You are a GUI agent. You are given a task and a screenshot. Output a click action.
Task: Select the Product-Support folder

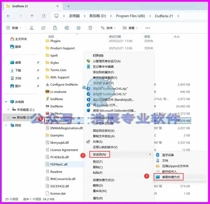(60, 48)
